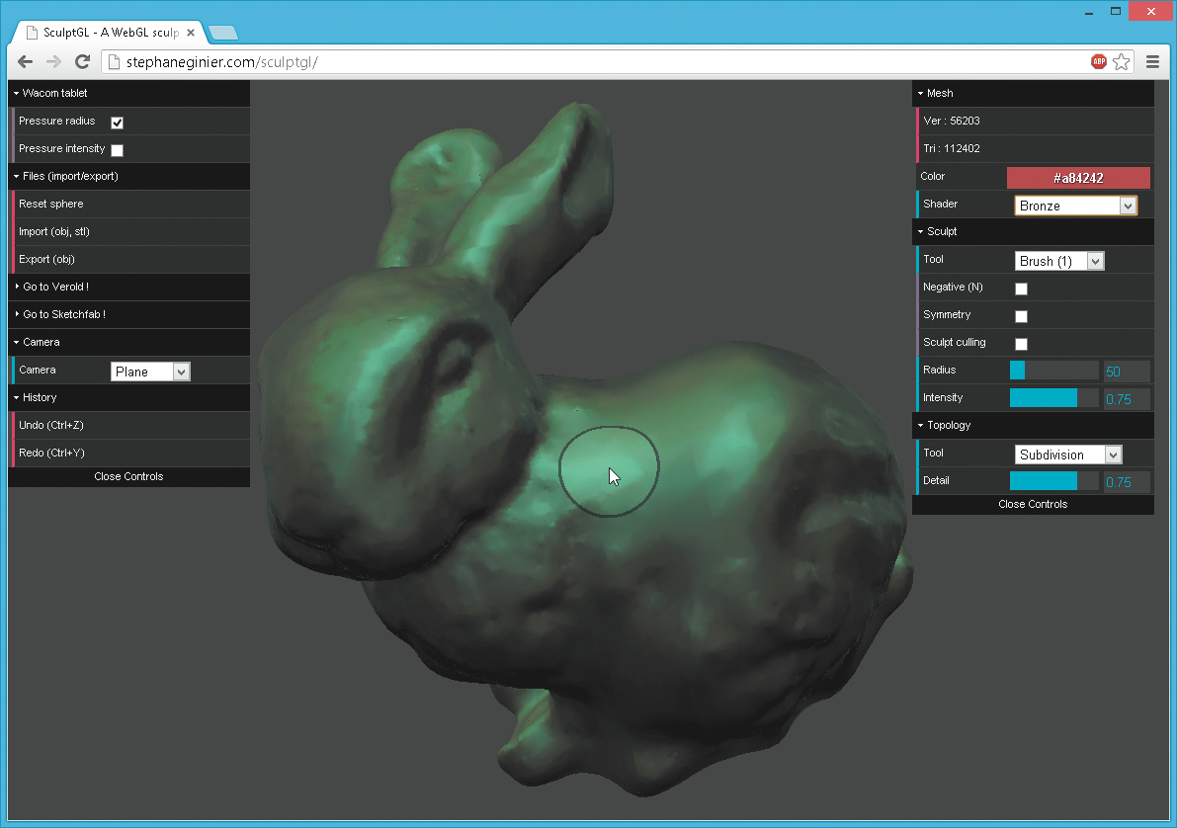Toggle the Pressure radius checkbox
The height and width of the screenshot is (828, 1177).
[x=117, y=123]
